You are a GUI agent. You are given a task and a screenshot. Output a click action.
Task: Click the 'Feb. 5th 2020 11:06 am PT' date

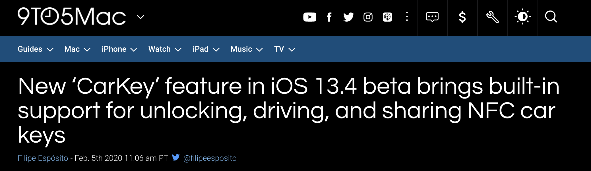pyautogui.click(x=121, y=158)
